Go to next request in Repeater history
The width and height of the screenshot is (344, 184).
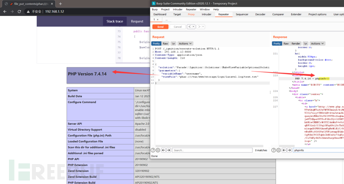tap(199, 27)
